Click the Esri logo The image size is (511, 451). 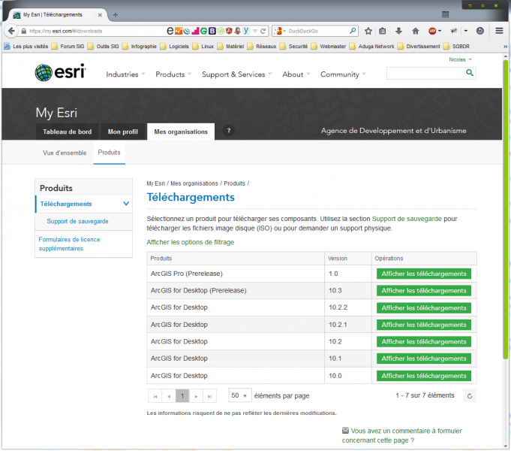(60, 72)
